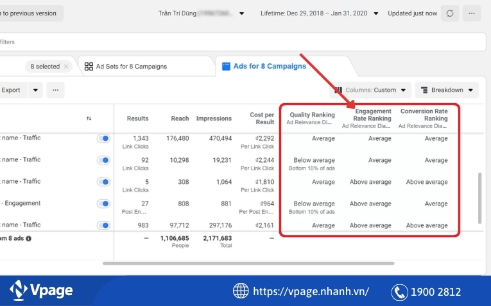Click the 19,231 impressions value
Image resolution: width=491 pixels, height=306 pixels.
(x=222, y=160)
